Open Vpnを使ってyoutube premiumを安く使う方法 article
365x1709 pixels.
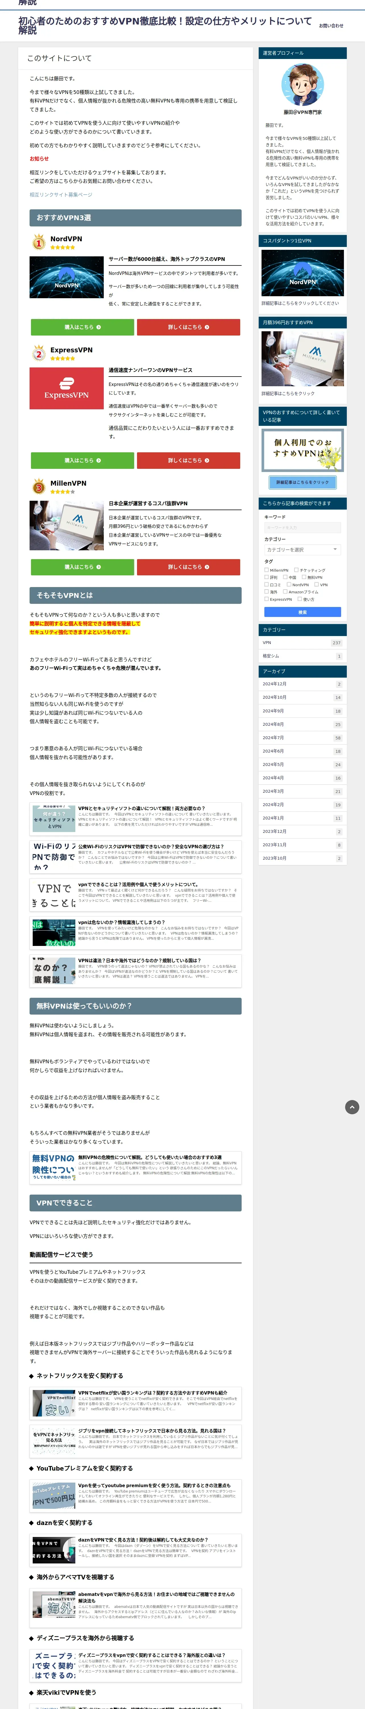[154, 1485]
